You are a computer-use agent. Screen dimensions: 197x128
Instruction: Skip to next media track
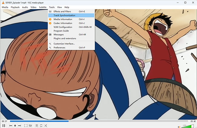[19, 126]
